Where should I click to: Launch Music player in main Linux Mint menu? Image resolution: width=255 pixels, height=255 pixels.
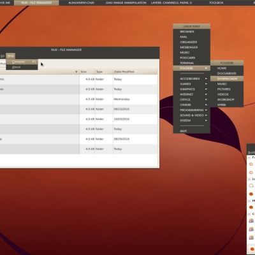click(192, 52)
